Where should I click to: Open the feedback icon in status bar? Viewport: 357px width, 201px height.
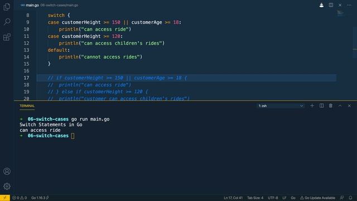[342, 198]
